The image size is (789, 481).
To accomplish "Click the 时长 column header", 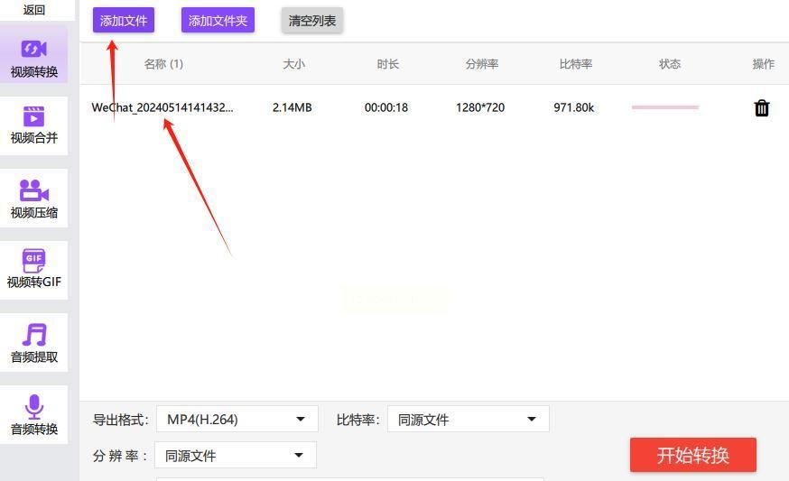I will 388,64.
